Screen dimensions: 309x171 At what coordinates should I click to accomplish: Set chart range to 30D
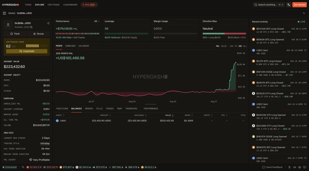(240, 46)
